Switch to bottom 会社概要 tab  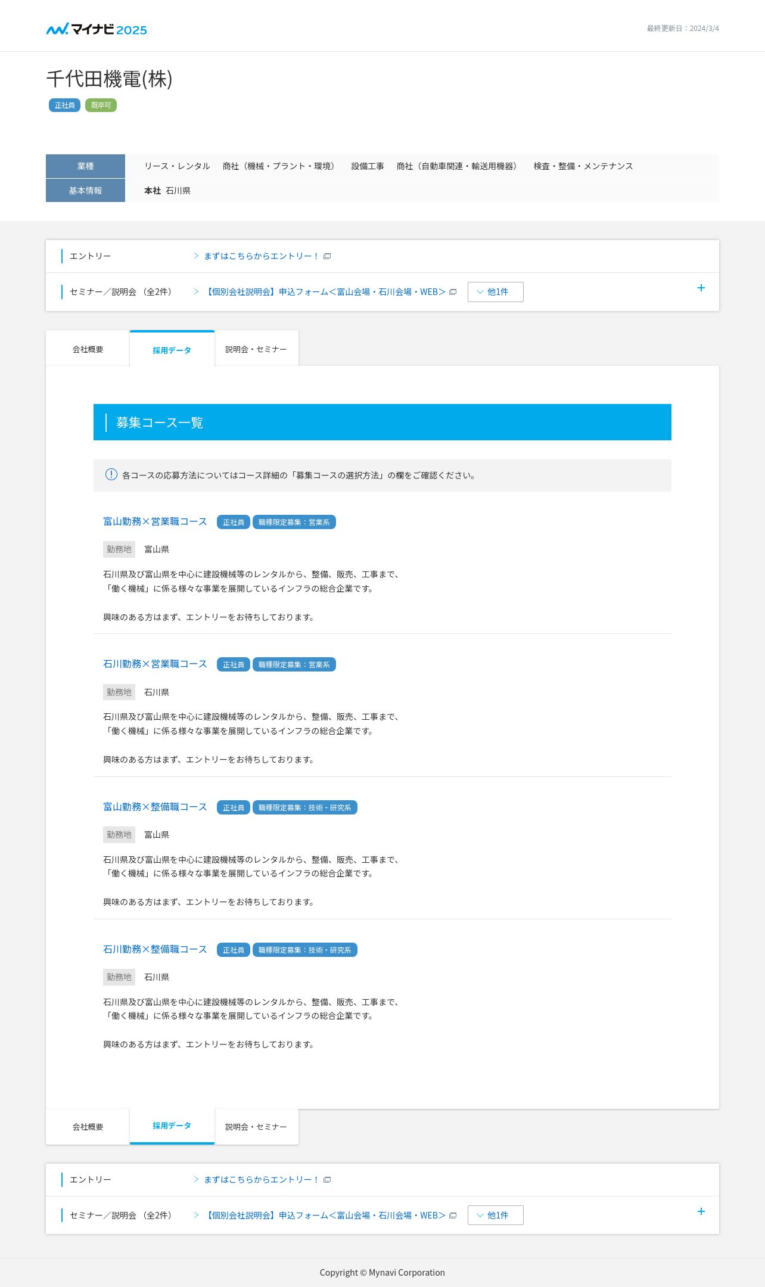click(x=88, y=1127)
